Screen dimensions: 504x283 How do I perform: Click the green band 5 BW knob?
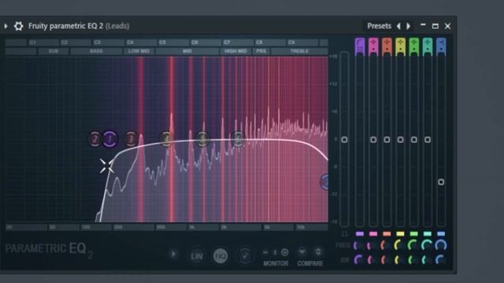413,259
